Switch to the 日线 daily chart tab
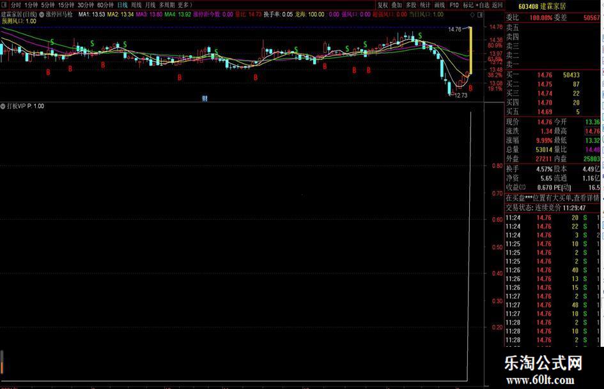This screenshot has width=604, height=389. [122, 5]
